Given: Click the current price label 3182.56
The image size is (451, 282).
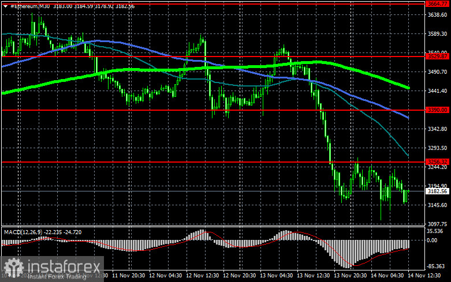Looking at the screenshot, I should pyautogui.click(x=437, y=190).
